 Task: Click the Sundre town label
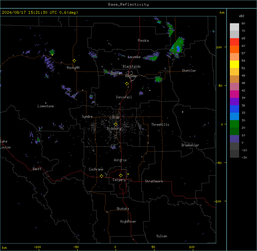tap(87, 117)
